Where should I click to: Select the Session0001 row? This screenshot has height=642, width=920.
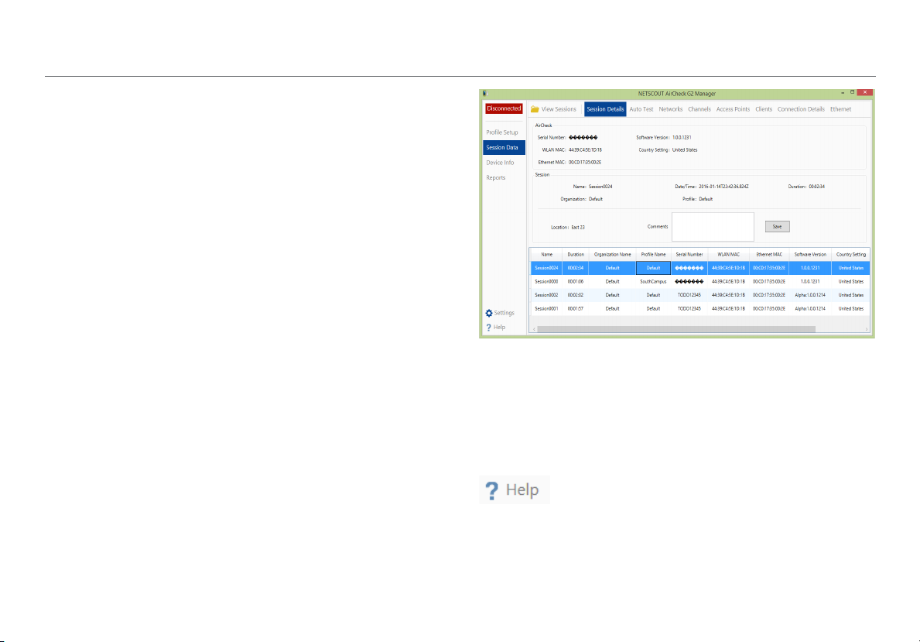(700, 309)
